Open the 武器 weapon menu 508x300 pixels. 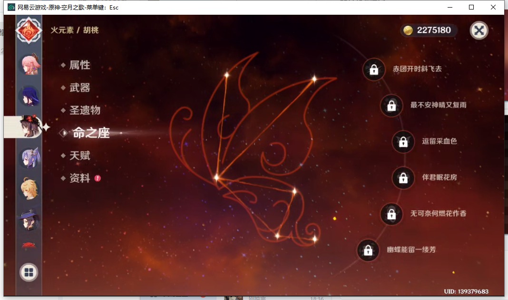(80, 87)
